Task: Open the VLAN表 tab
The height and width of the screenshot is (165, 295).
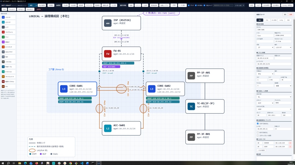Action: point(73,5)
